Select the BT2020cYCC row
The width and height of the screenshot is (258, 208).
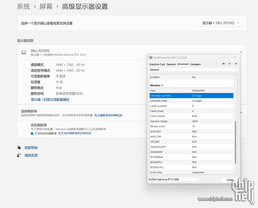pos(192,167)
